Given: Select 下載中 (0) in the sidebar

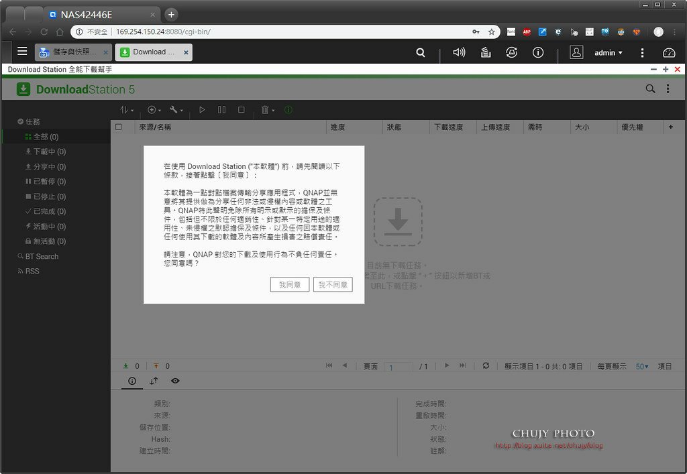Looking at the screenshot, I should tap(56, 152).
